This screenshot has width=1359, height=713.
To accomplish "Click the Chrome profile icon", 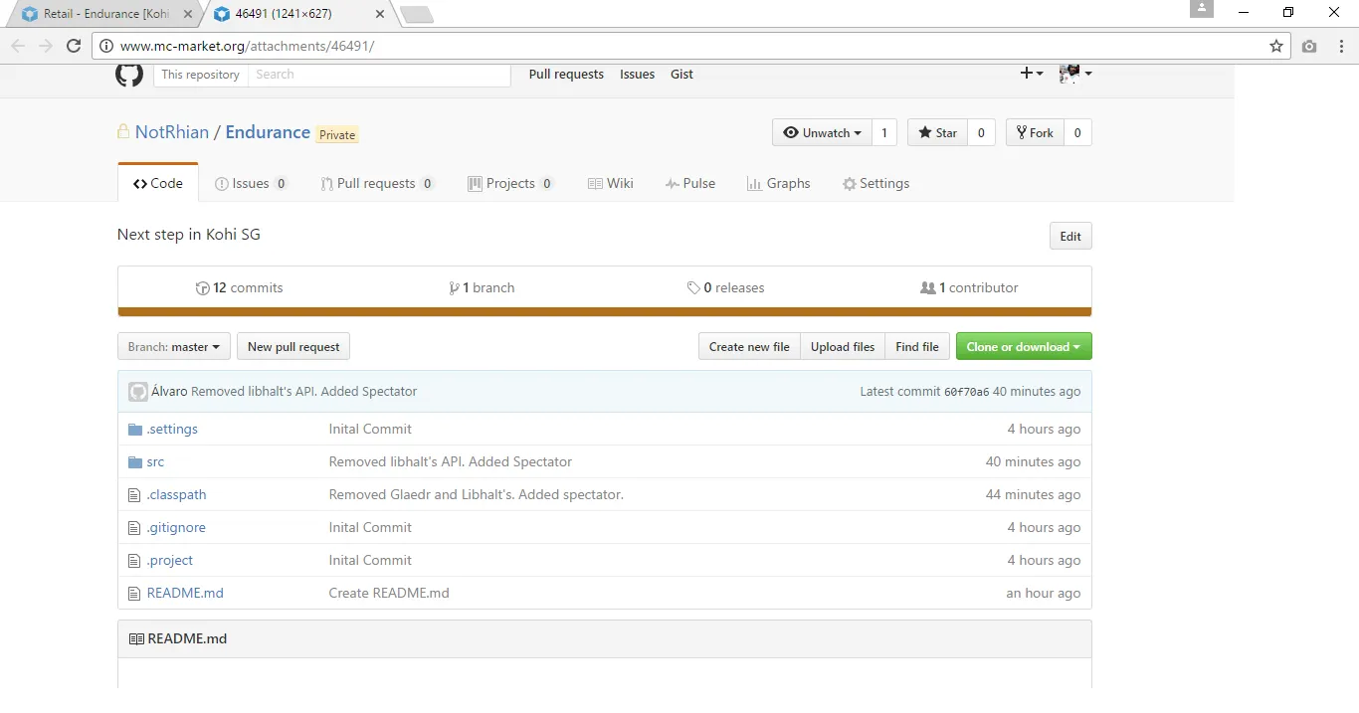I will (x=1202, y=9).
